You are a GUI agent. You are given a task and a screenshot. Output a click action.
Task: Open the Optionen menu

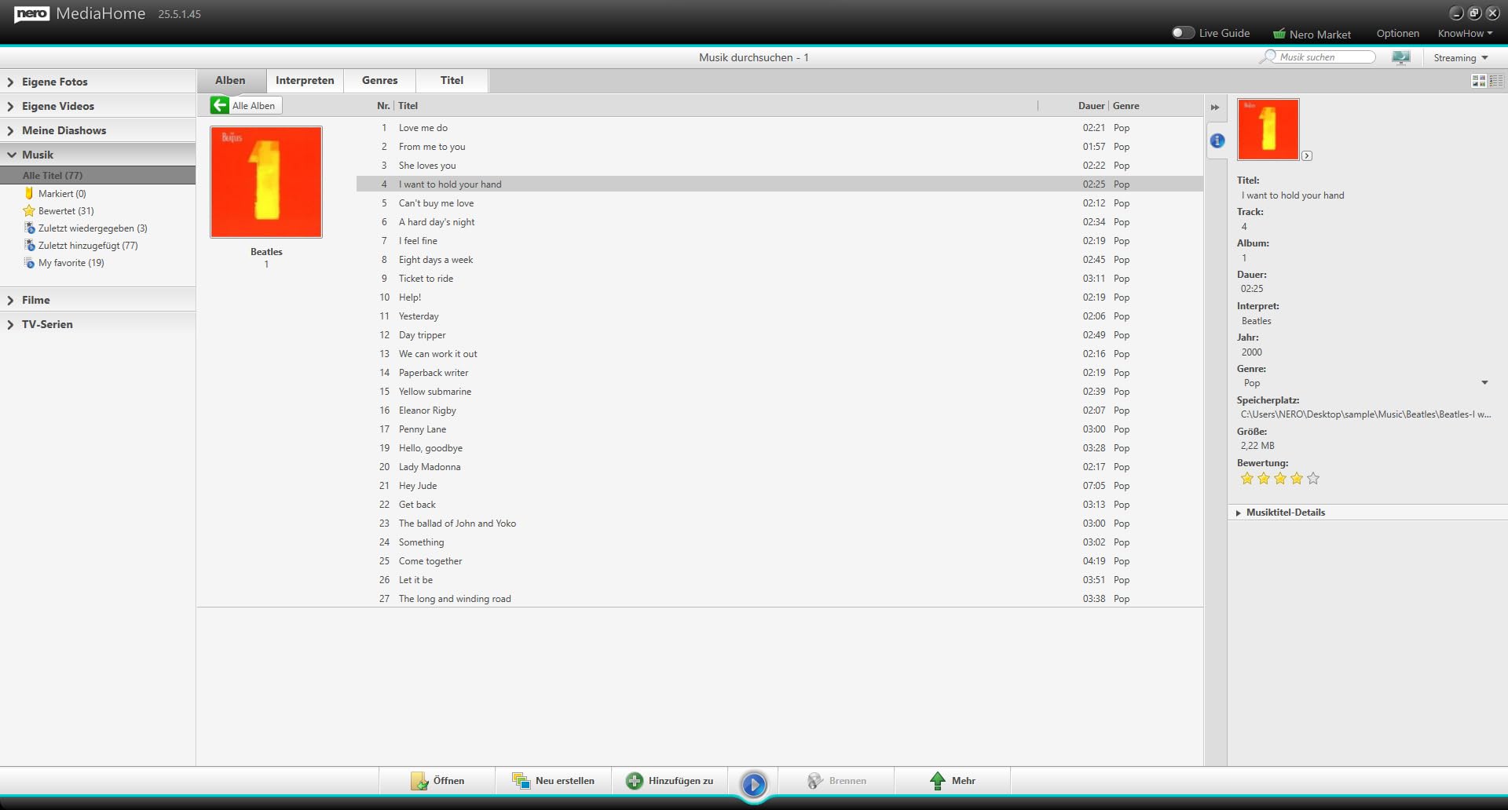[1398, 34]
